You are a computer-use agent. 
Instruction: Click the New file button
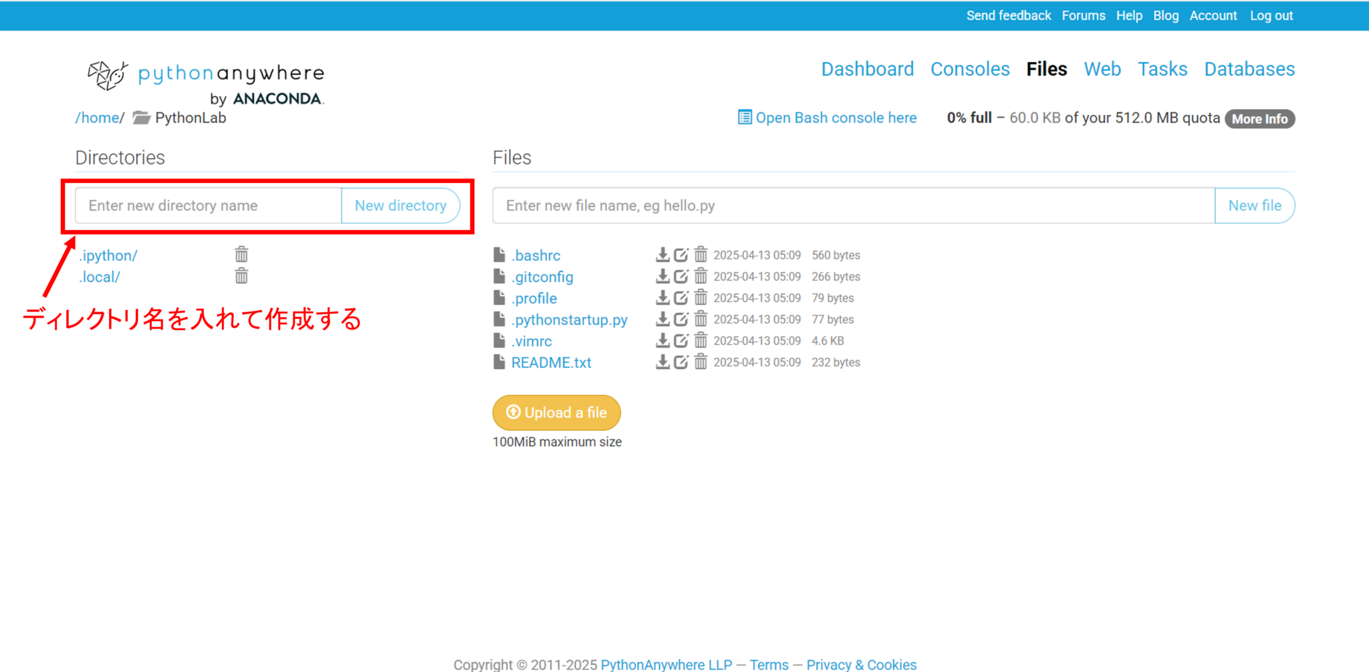point(1254,206)
